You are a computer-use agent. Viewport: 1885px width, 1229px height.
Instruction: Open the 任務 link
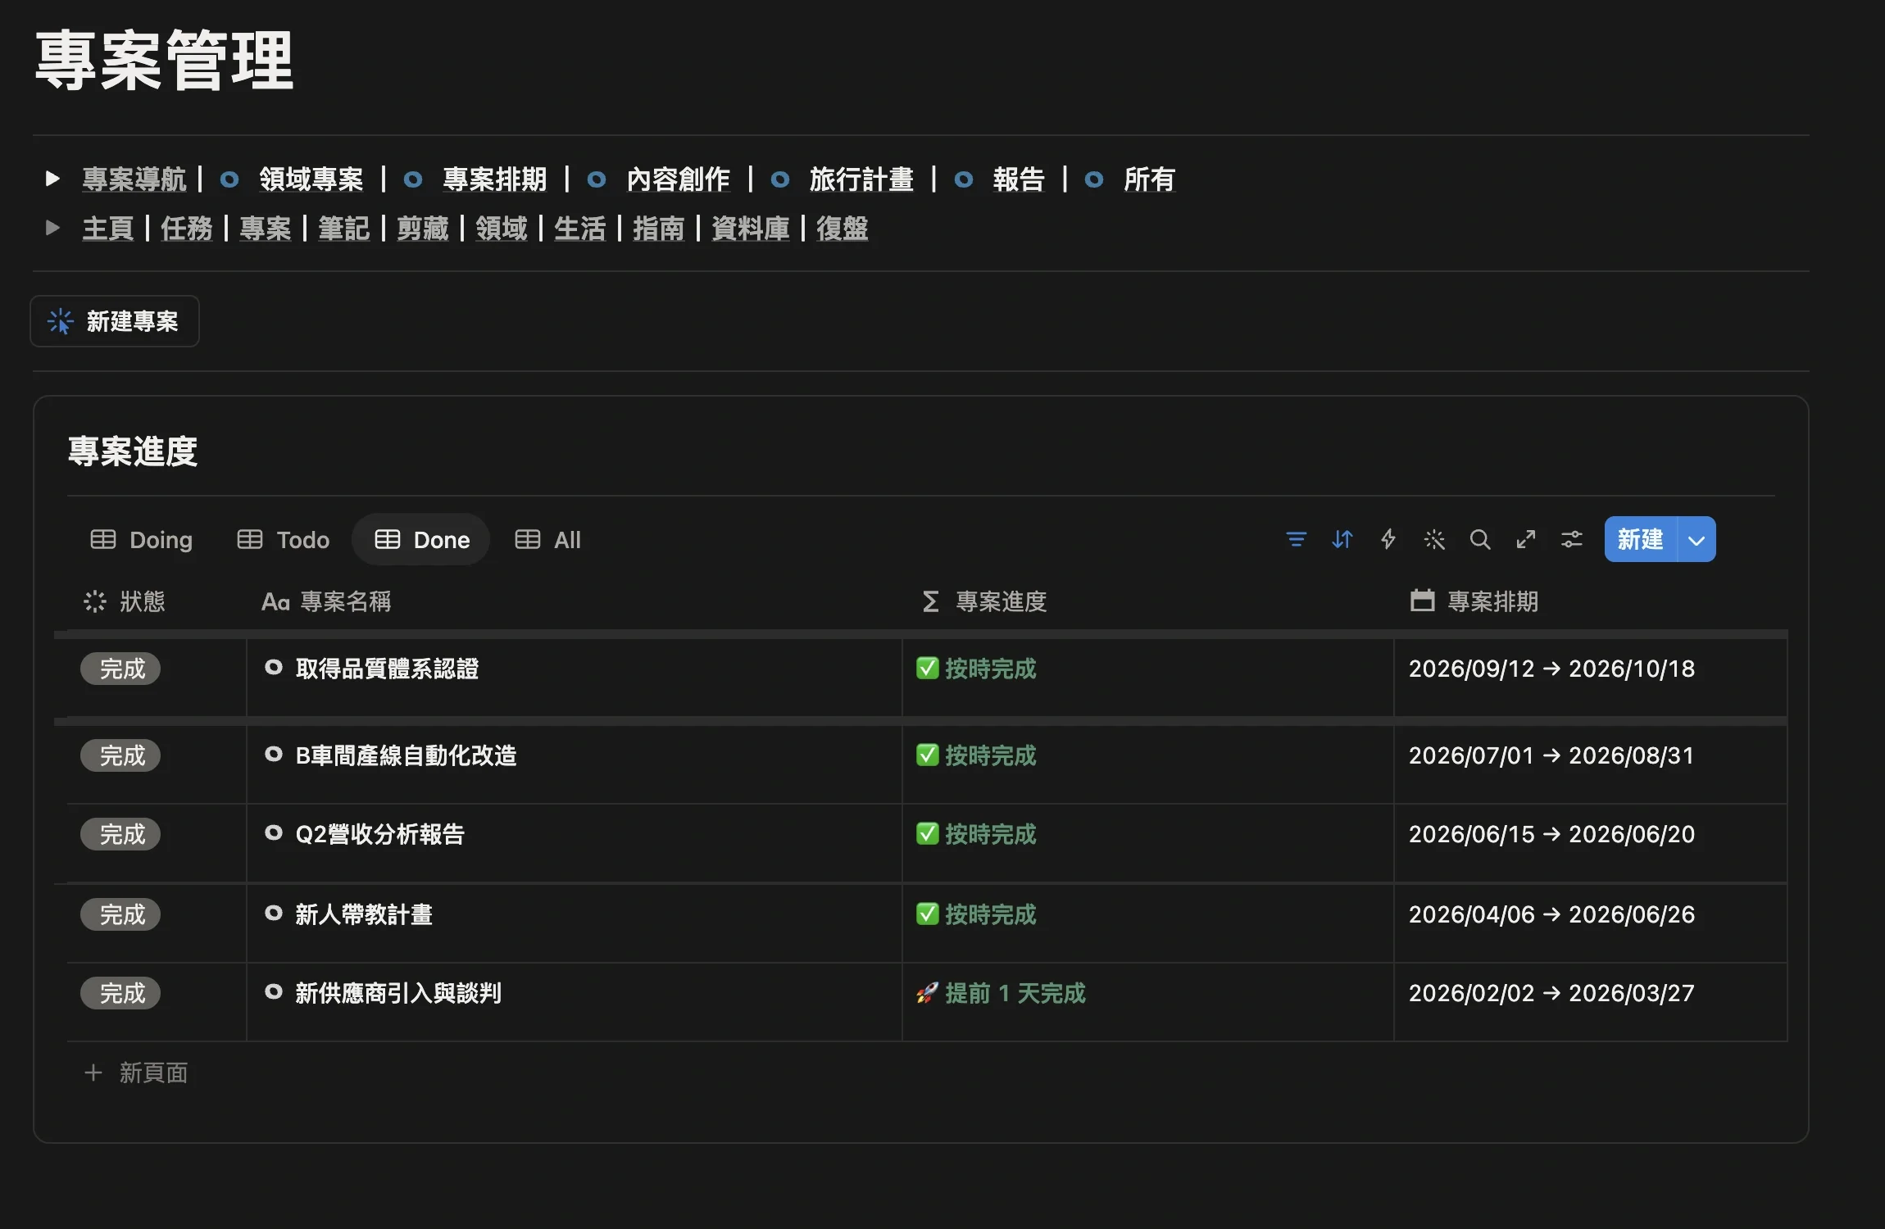coord(187,228)
